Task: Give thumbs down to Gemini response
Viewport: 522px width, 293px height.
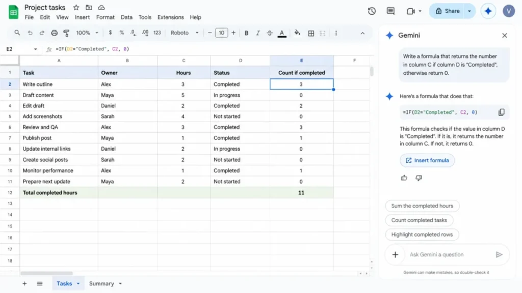Action: click(419, 178)
